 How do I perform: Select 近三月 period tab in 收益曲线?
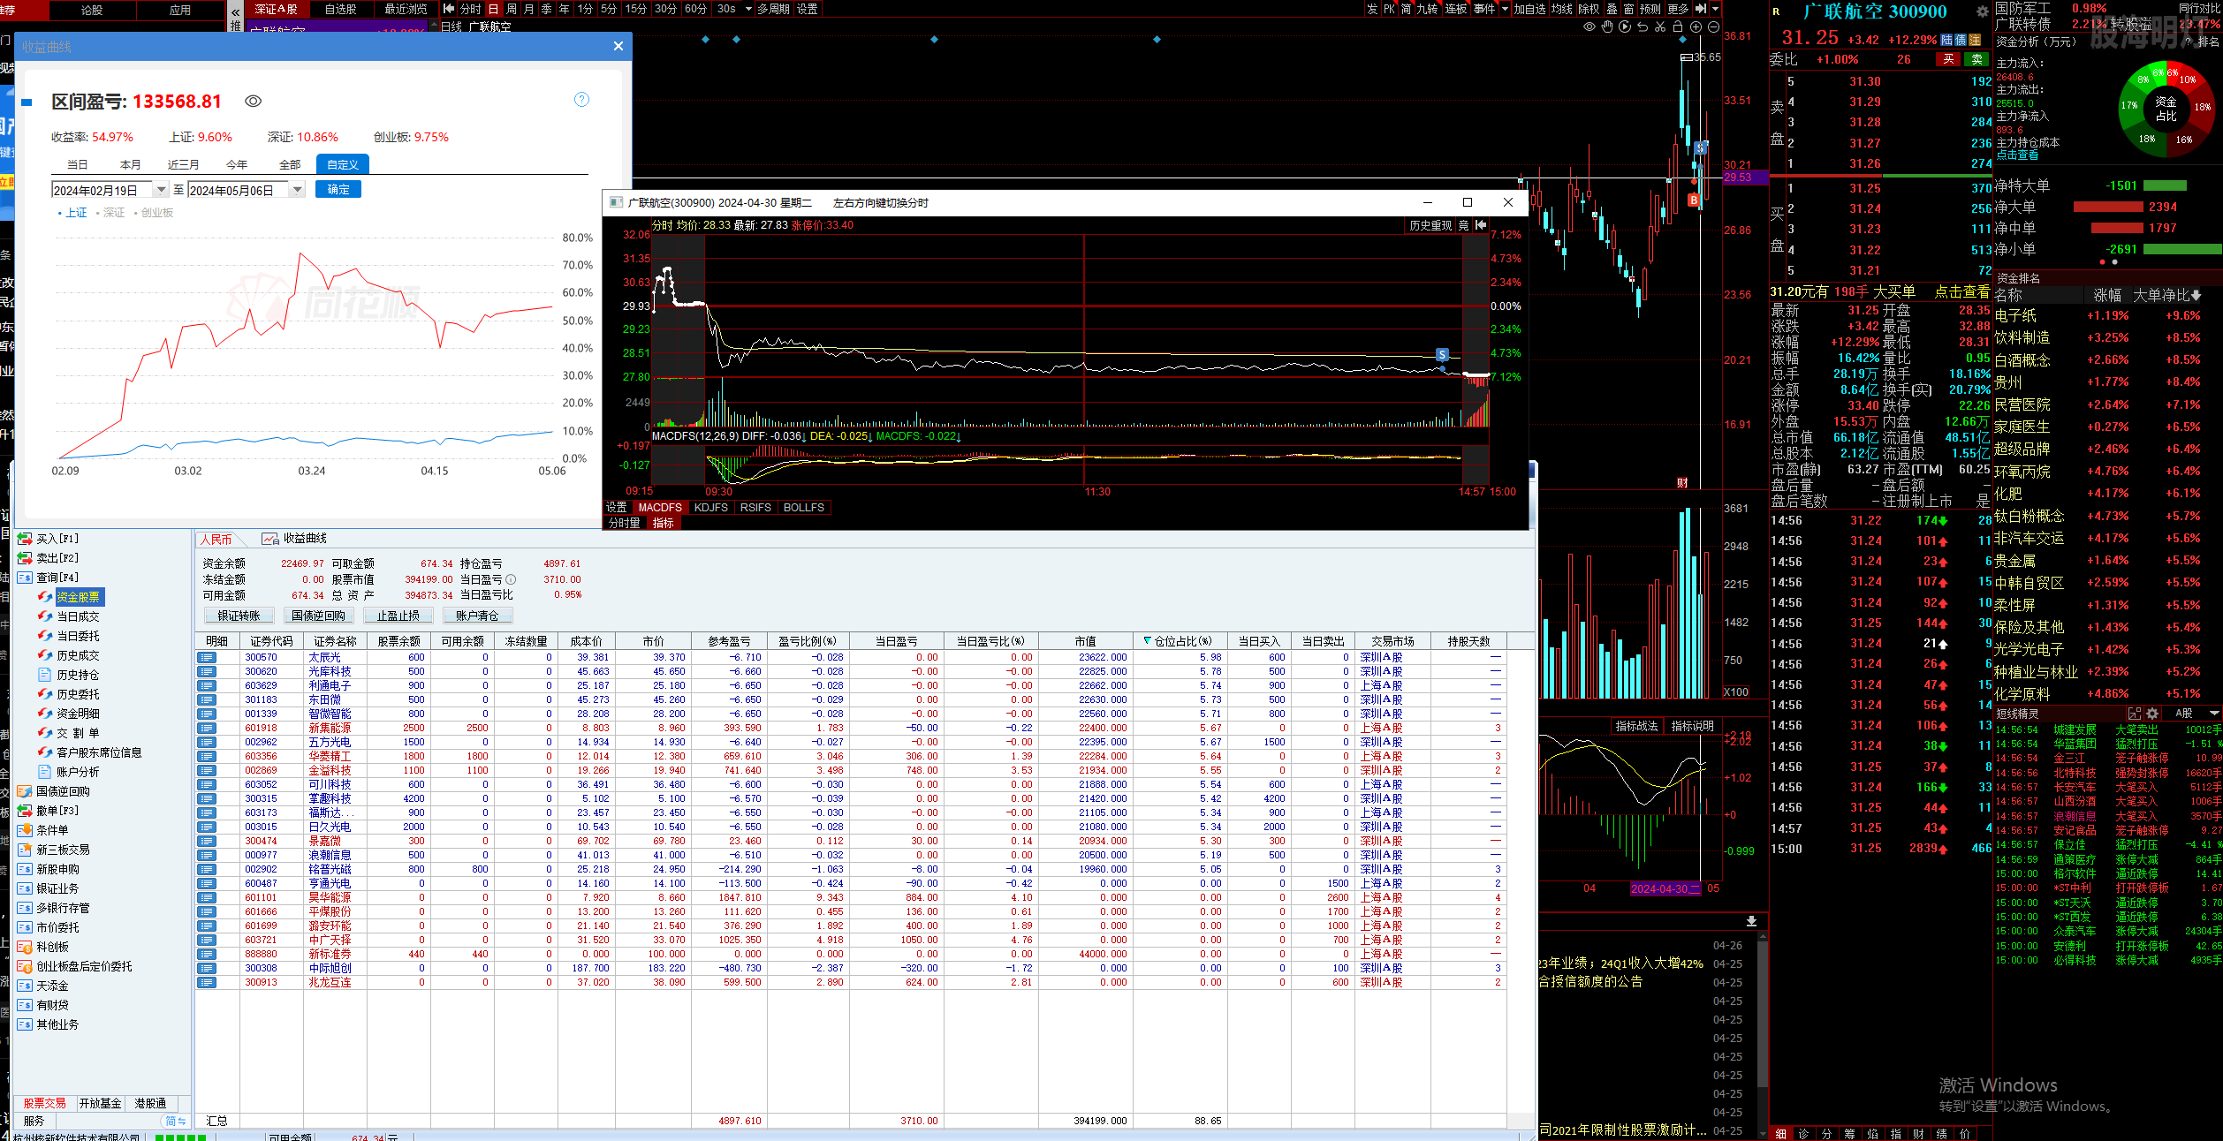pyautogui.click(x=183, y=164)
